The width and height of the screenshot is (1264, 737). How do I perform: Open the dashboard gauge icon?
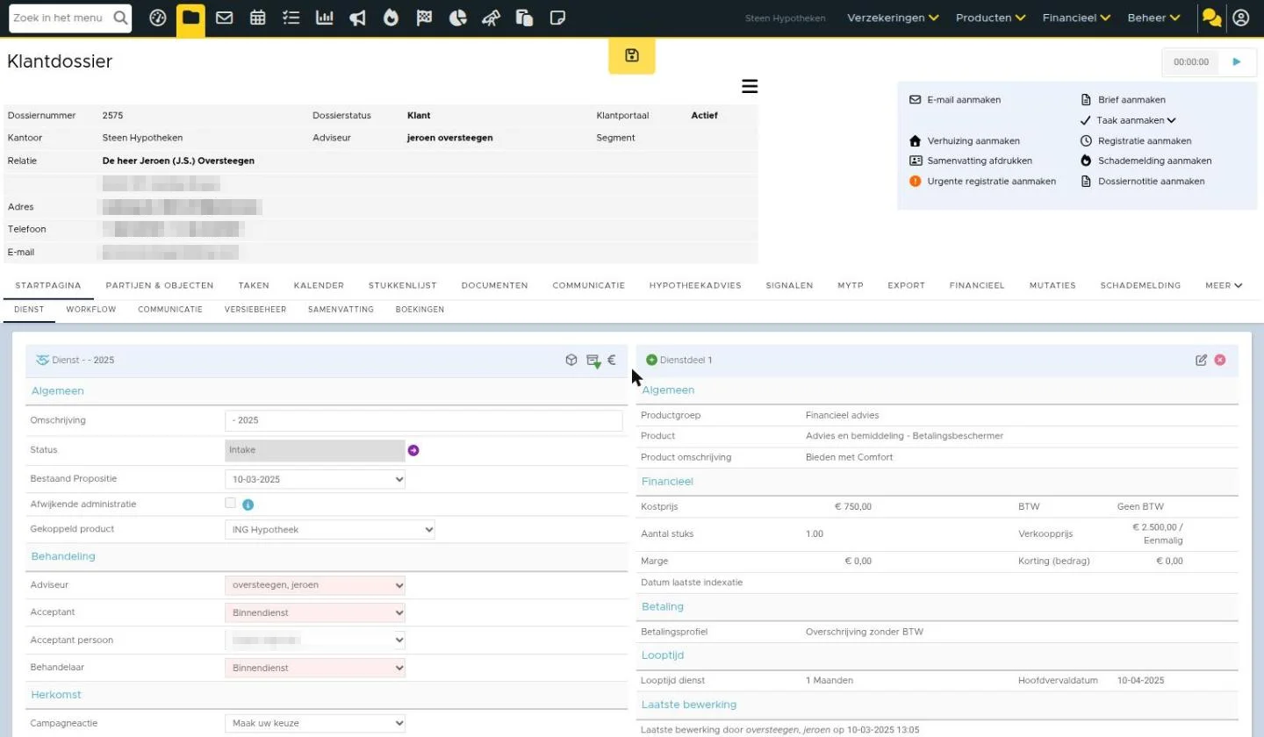[x=158, y=18]
